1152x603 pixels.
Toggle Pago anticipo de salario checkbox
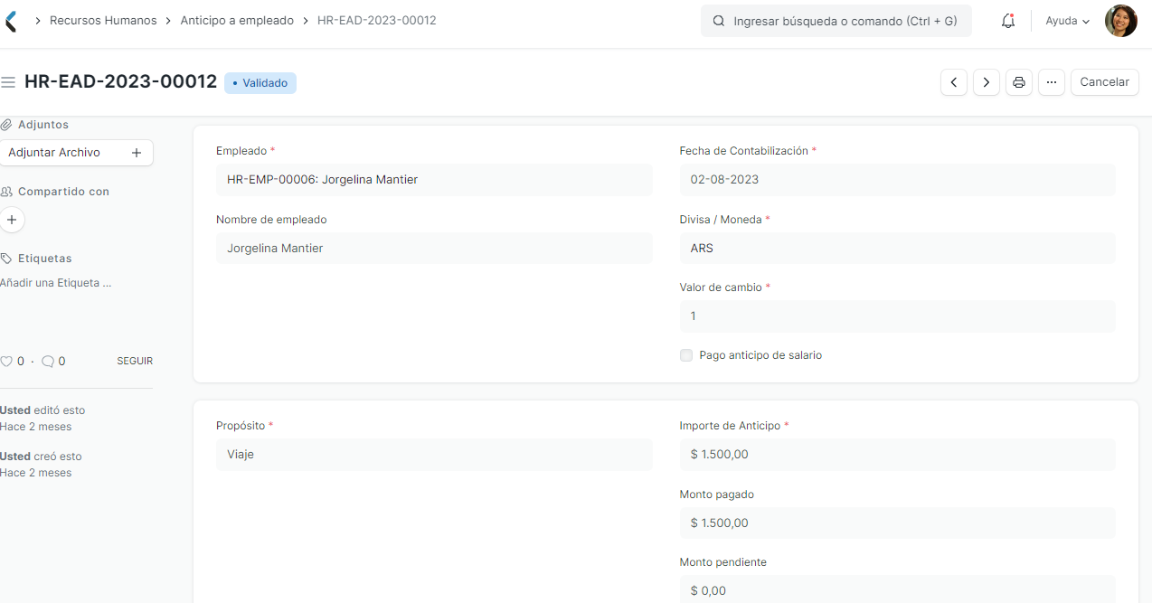(x=686, y=355)
